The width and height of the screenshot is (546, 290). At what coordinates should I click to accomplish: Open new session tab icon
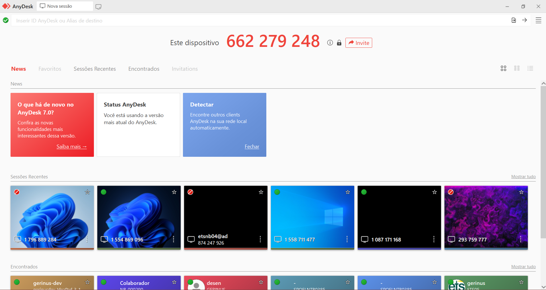pyautogui.click(x=98, y=7)
